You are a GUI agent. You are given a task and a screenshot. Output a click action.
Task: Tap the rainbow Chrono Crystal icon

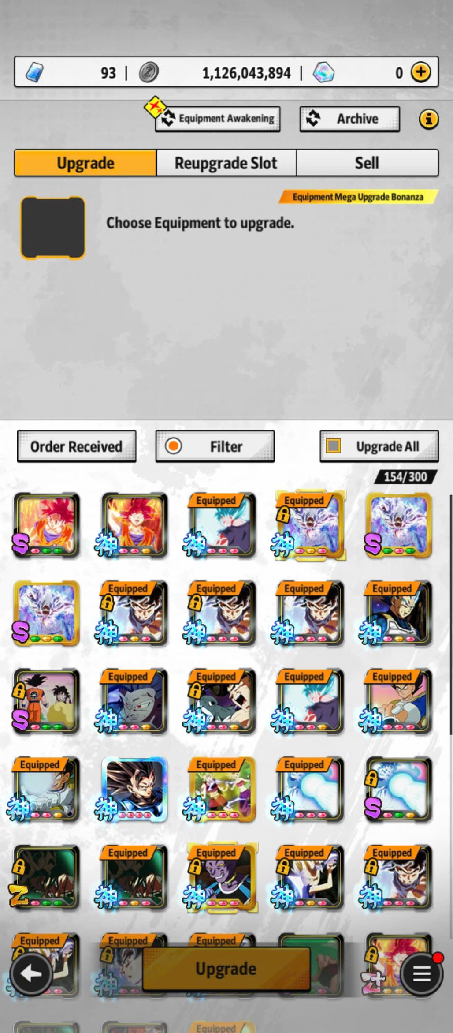point(323,72)
